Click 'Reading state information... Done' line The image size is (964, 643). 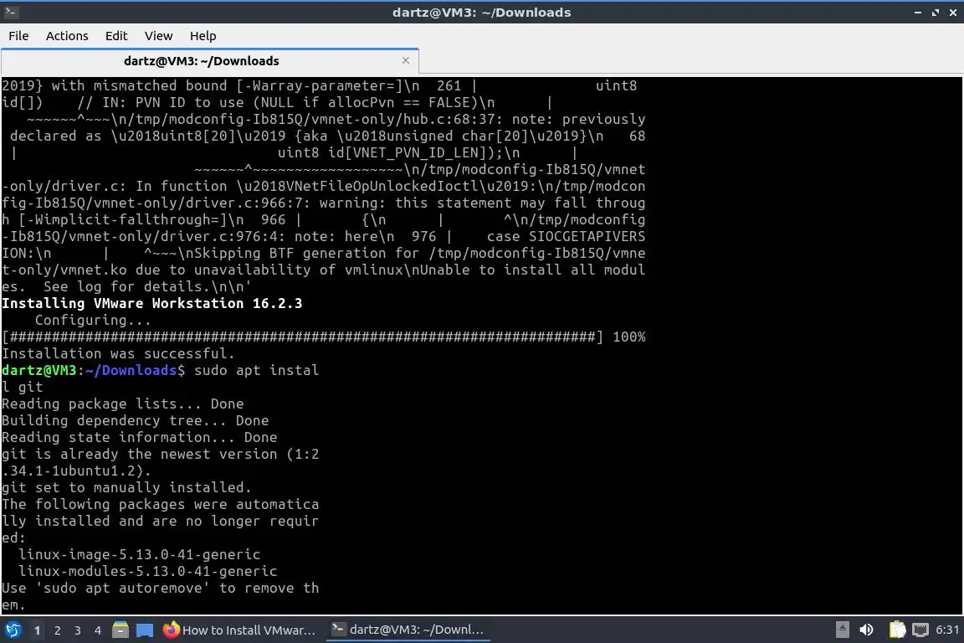pos(139,437)
